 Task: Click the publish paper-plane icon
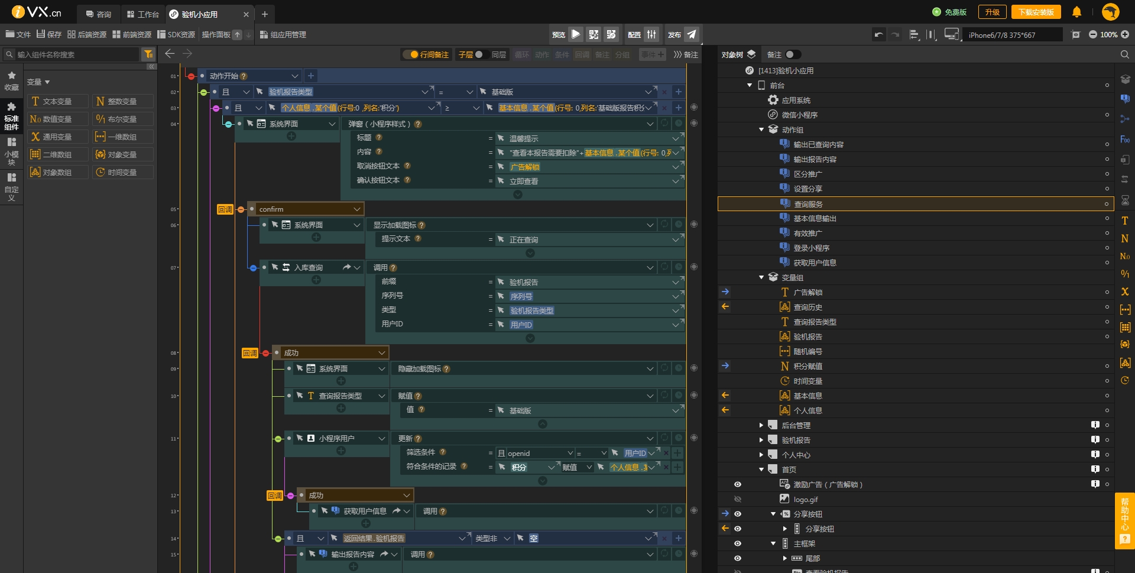point(691,34)
